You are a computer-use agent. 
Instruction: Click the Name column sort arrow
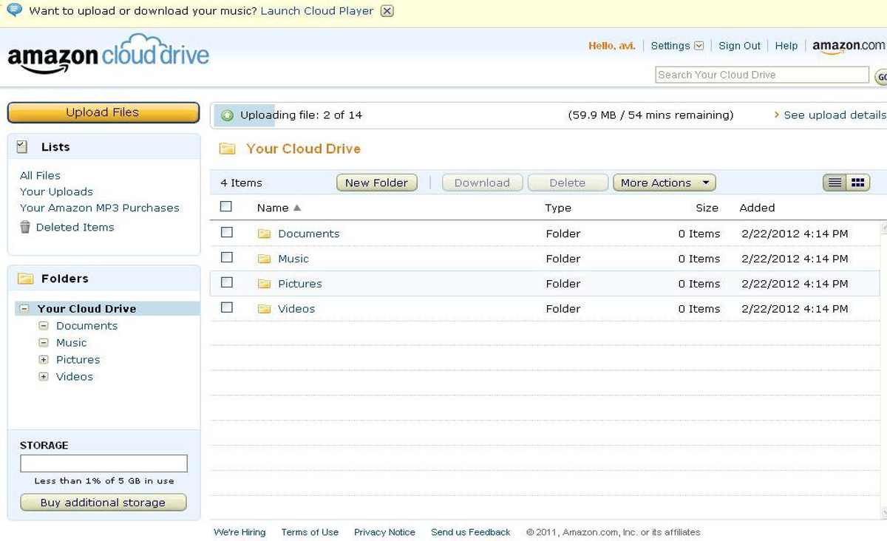(x=297, y=208)
